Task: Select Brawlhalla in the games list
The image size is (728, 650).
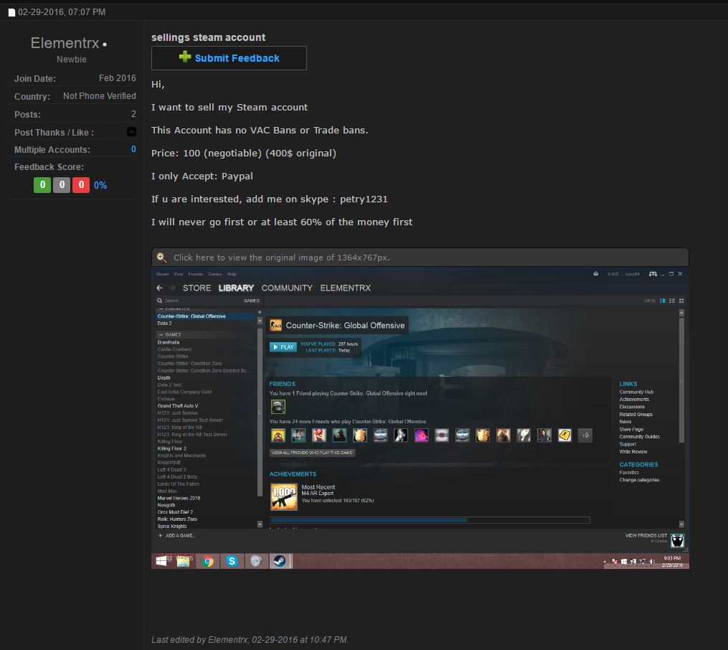Action: 168,342
